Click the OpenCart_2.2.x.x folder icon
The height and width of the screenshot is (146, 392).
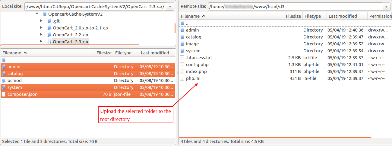click(x=49, y=35)
